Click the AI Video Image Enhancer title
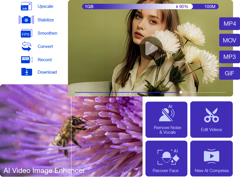This screenshot has height=177, width=240. click(x=44, y=170)
